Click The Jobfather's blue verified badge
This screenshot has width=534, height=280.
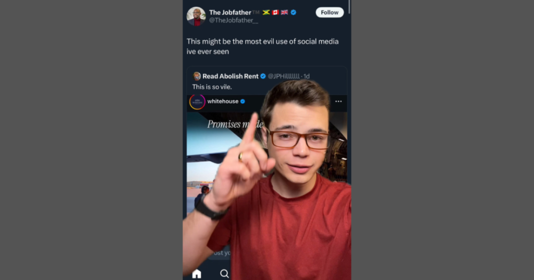(293, 12)
